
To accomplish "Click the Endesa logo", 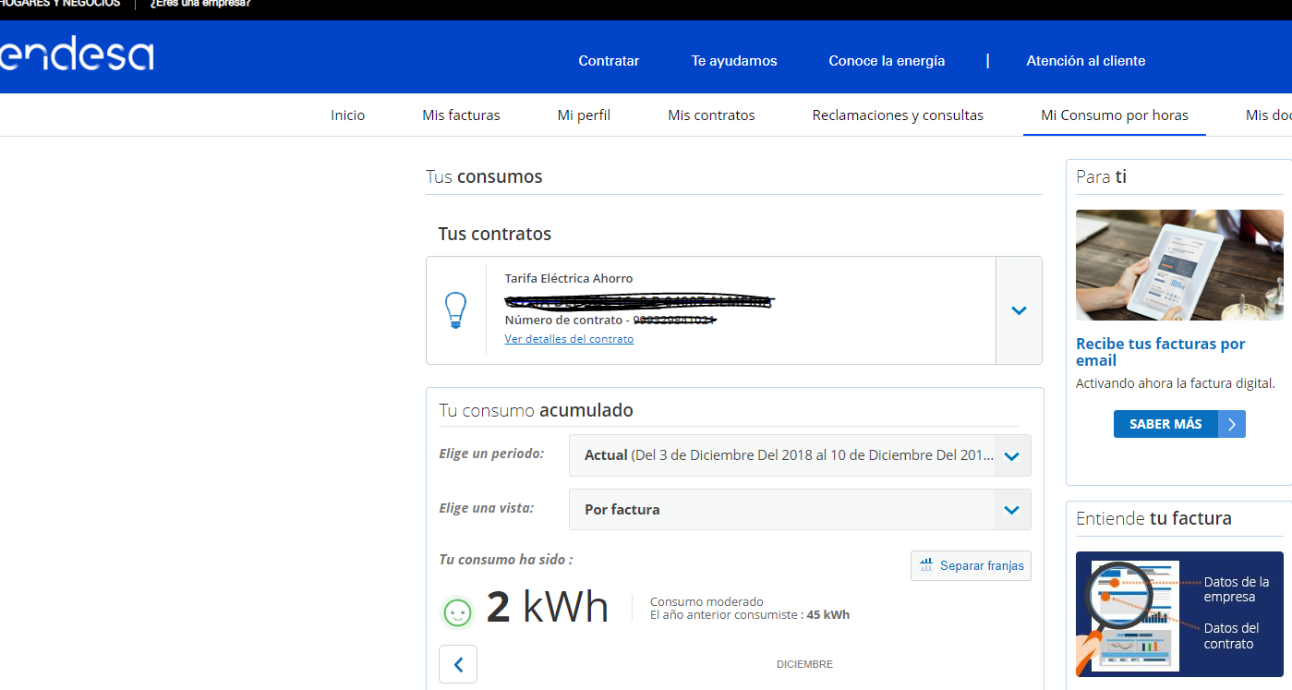I will 77,55.
